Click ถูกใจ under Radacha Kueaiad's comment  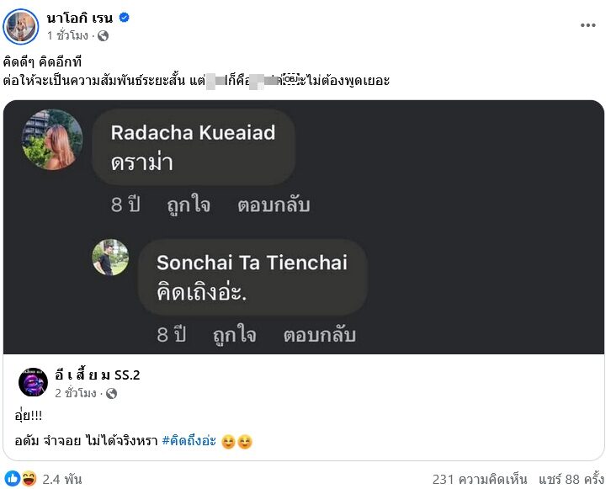188,205
